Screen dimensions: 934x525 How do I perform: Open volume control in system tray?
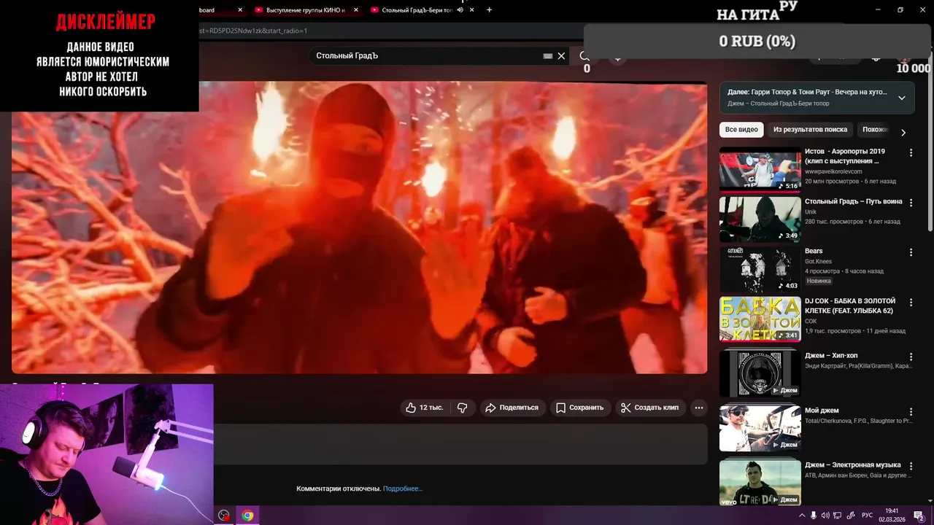(825, 516)
